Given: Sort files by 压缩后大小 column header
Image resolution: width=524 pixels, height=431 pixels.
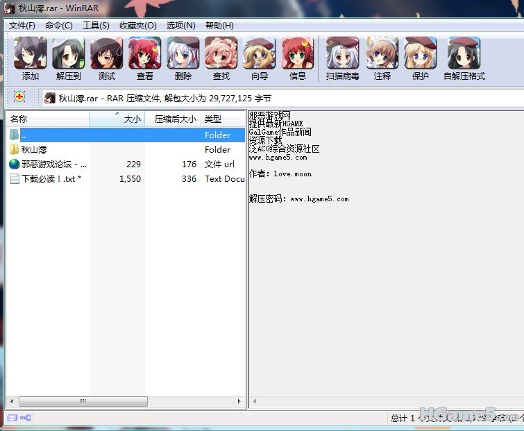Looking at the screenshot, I should pyautogui.click(x=172, y=119).
